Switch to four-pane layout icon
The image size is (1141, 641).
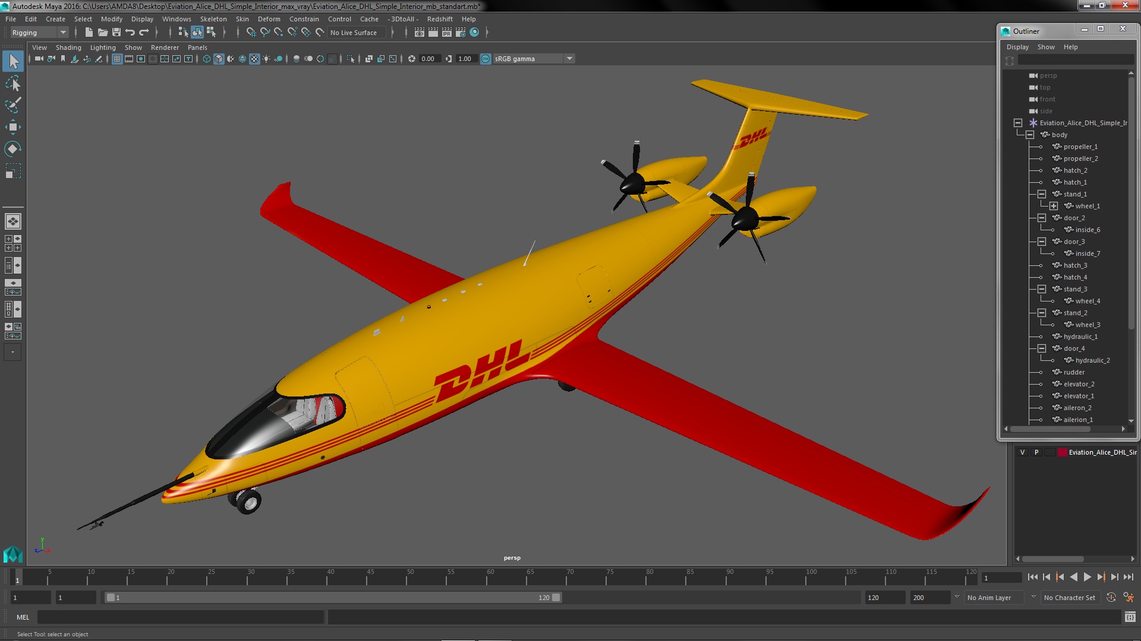[x=13, y=243]
